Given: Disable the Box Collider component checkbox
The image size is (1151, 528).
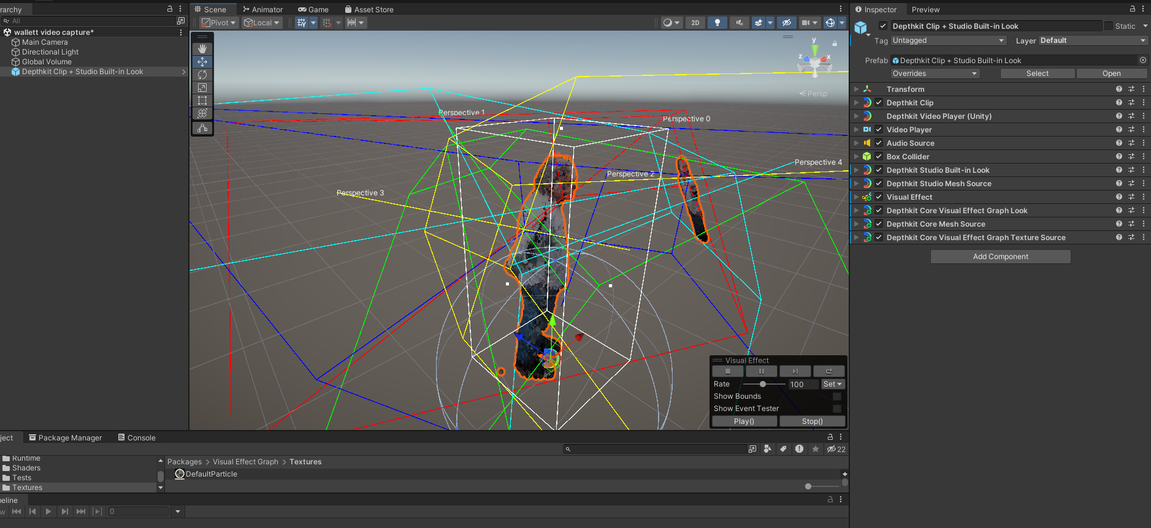Looking at the screenshot, I should pos(879,157).
